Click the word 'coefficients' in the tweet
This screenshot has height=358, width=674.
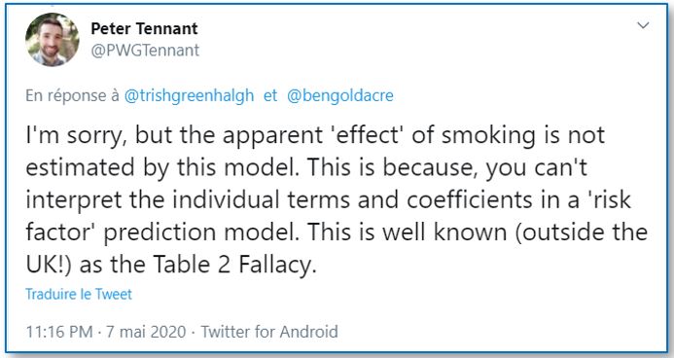point(470,199)
